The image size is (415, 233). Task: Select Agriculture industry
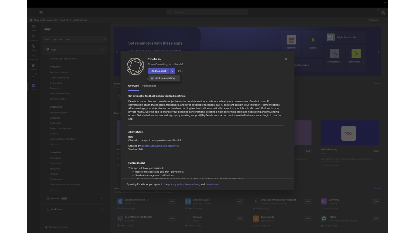click(x=56, y=158)
